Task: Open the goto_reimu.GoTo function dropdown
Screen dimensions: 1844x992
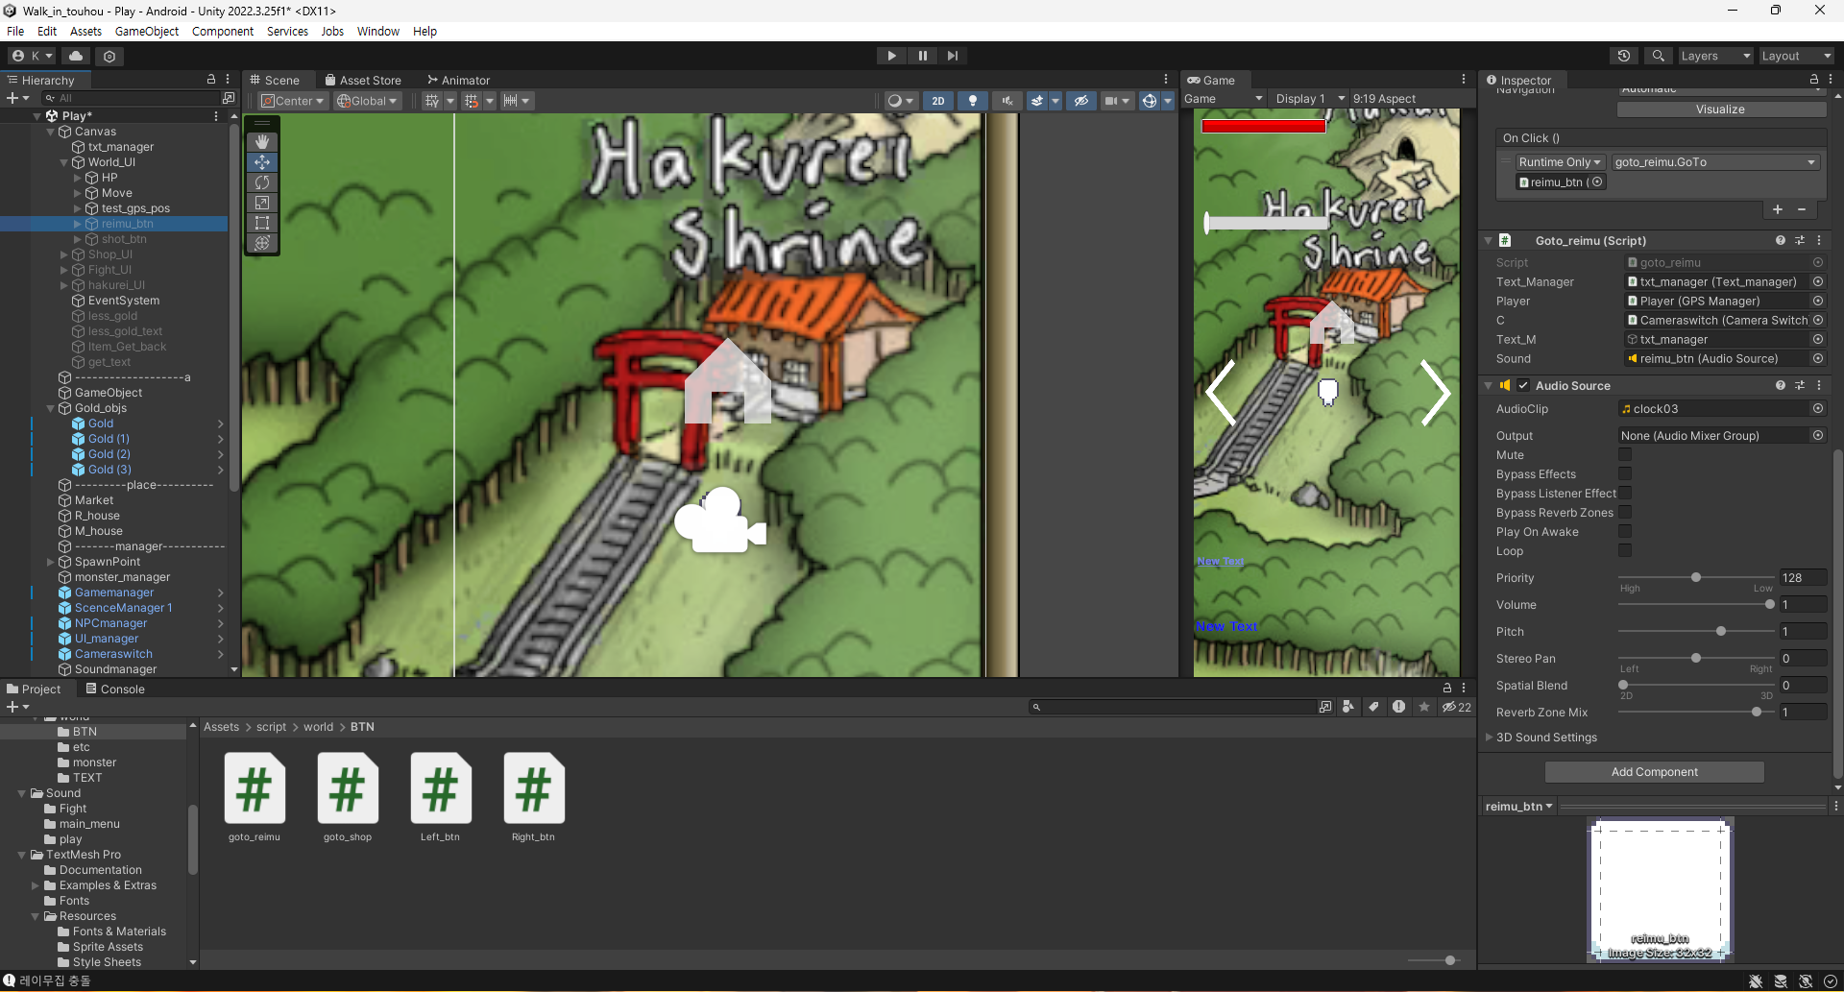Action: click(1715, 162)
